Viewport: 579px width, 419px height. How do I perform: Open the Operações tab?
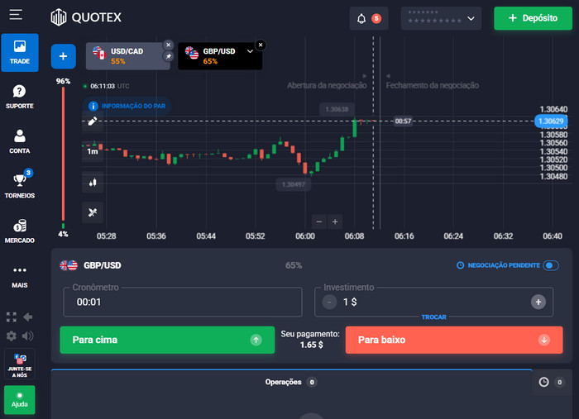coord(290,382)
